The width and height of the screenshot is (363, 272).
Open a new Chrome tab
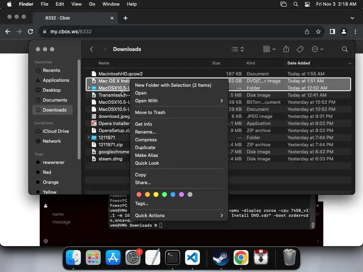pos(125,18)
